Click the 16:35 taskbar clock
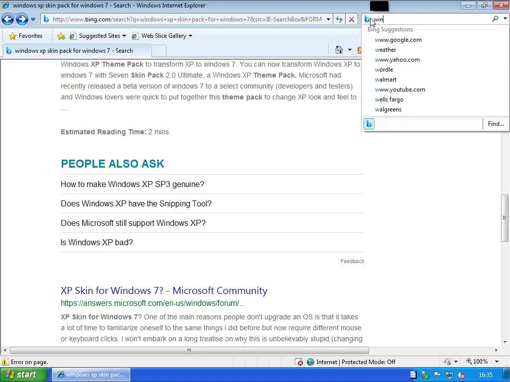Viewport: 510px width, 382px height. tap(485, 375)
